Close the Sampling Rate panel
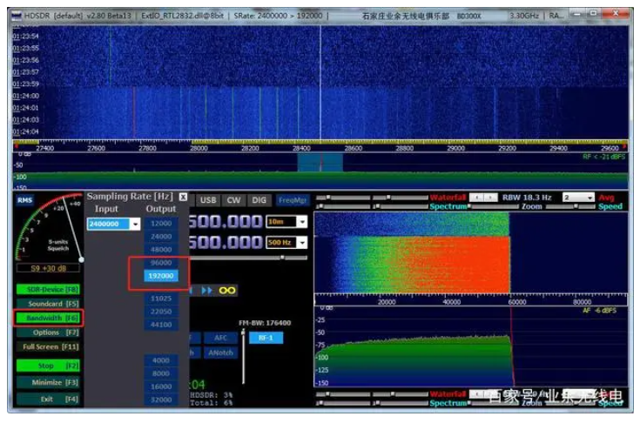This screenshot has width=640, height=423. (183, 198)
